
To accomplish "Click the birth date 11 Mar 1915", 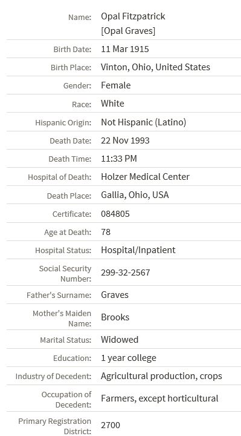I will pos(125,49).
